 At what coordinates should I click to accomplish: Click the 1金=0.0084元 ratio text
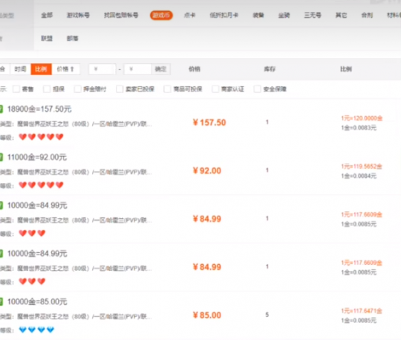click(x=359, y=176)
